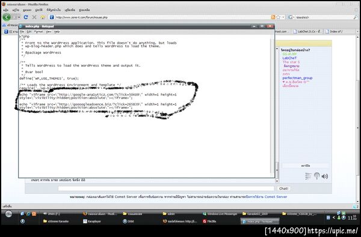361x237 pixels.
Task: Reload the page in Firefox
Action: coord(26,17)
